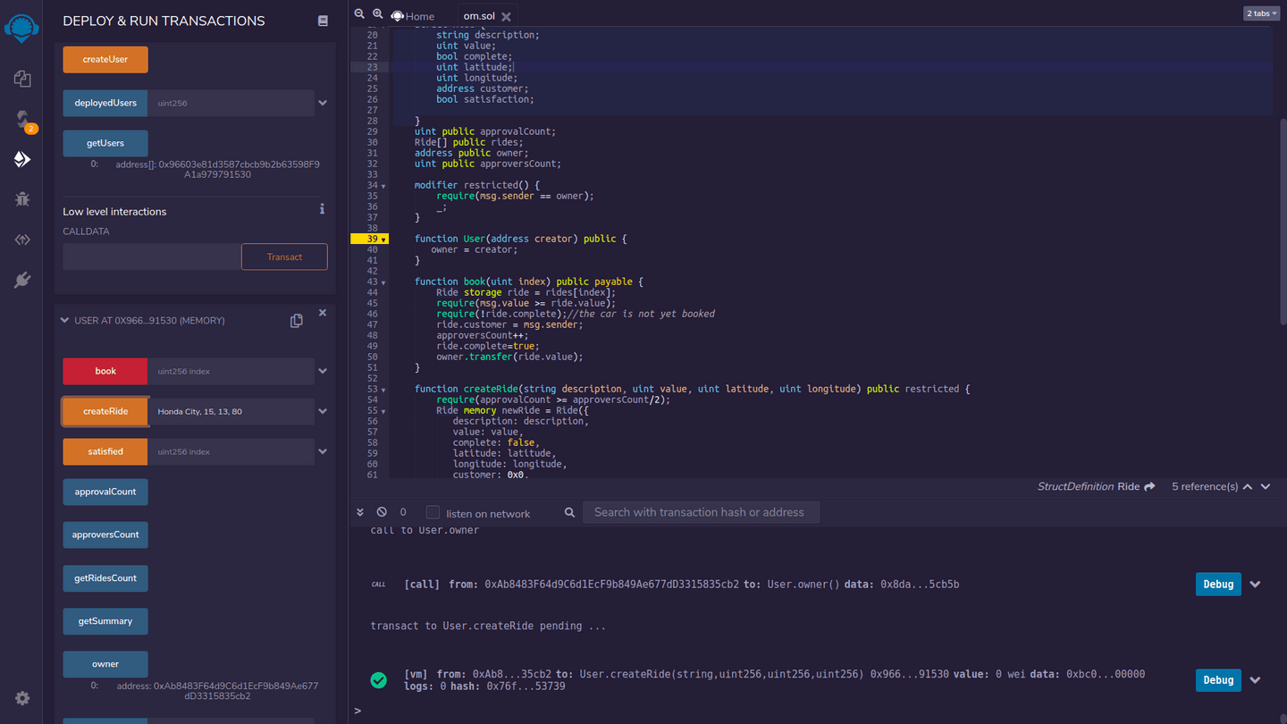Screen dimensions: 1287x724
Task: Call the approversCount getter
Action: click(105, 535)
